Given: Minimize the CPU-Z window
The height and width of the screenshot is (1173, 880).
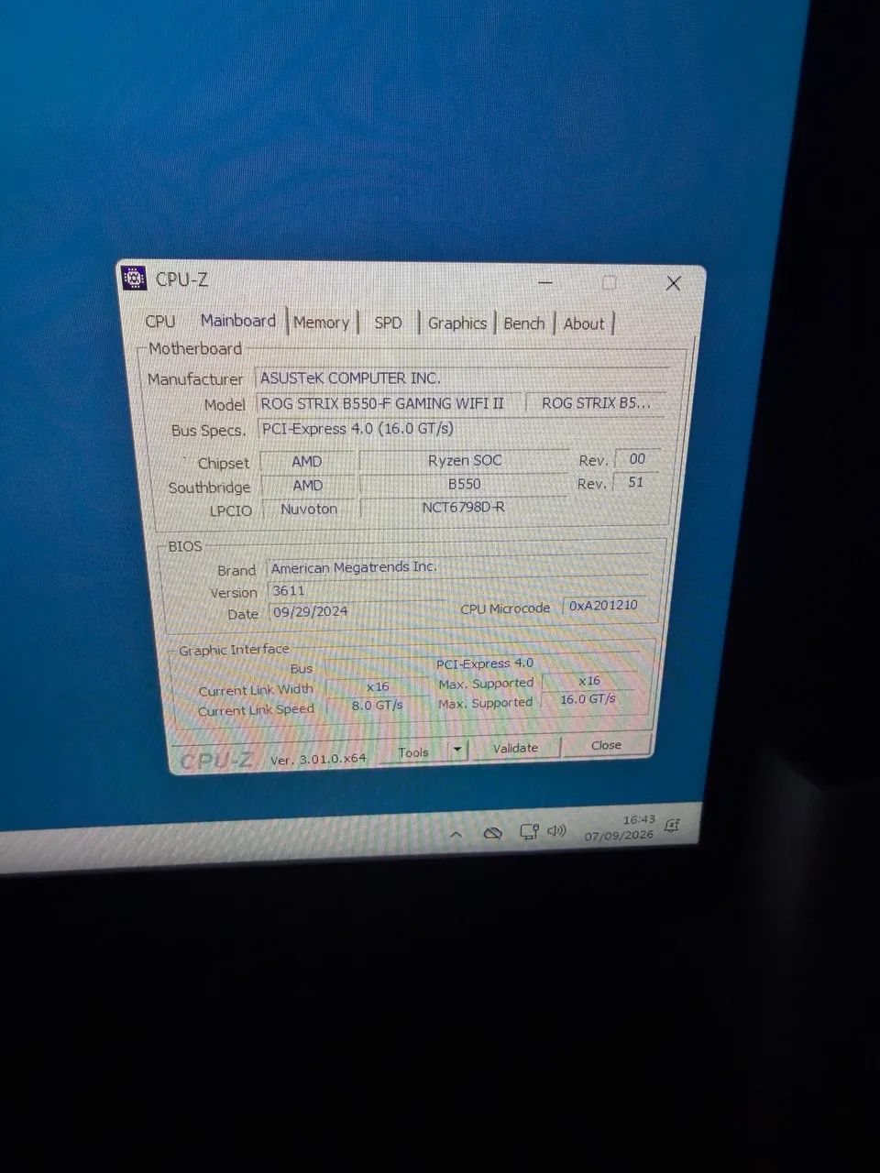Looking at the screenshot, I should (x=544, y=283).
